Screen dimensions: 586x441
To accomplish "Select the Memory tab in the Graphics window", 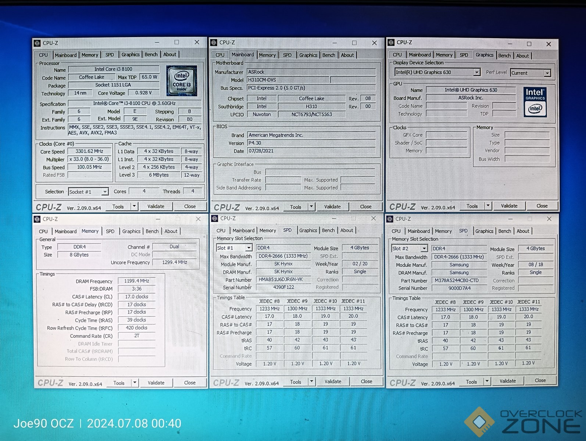I will coord(444,55).
